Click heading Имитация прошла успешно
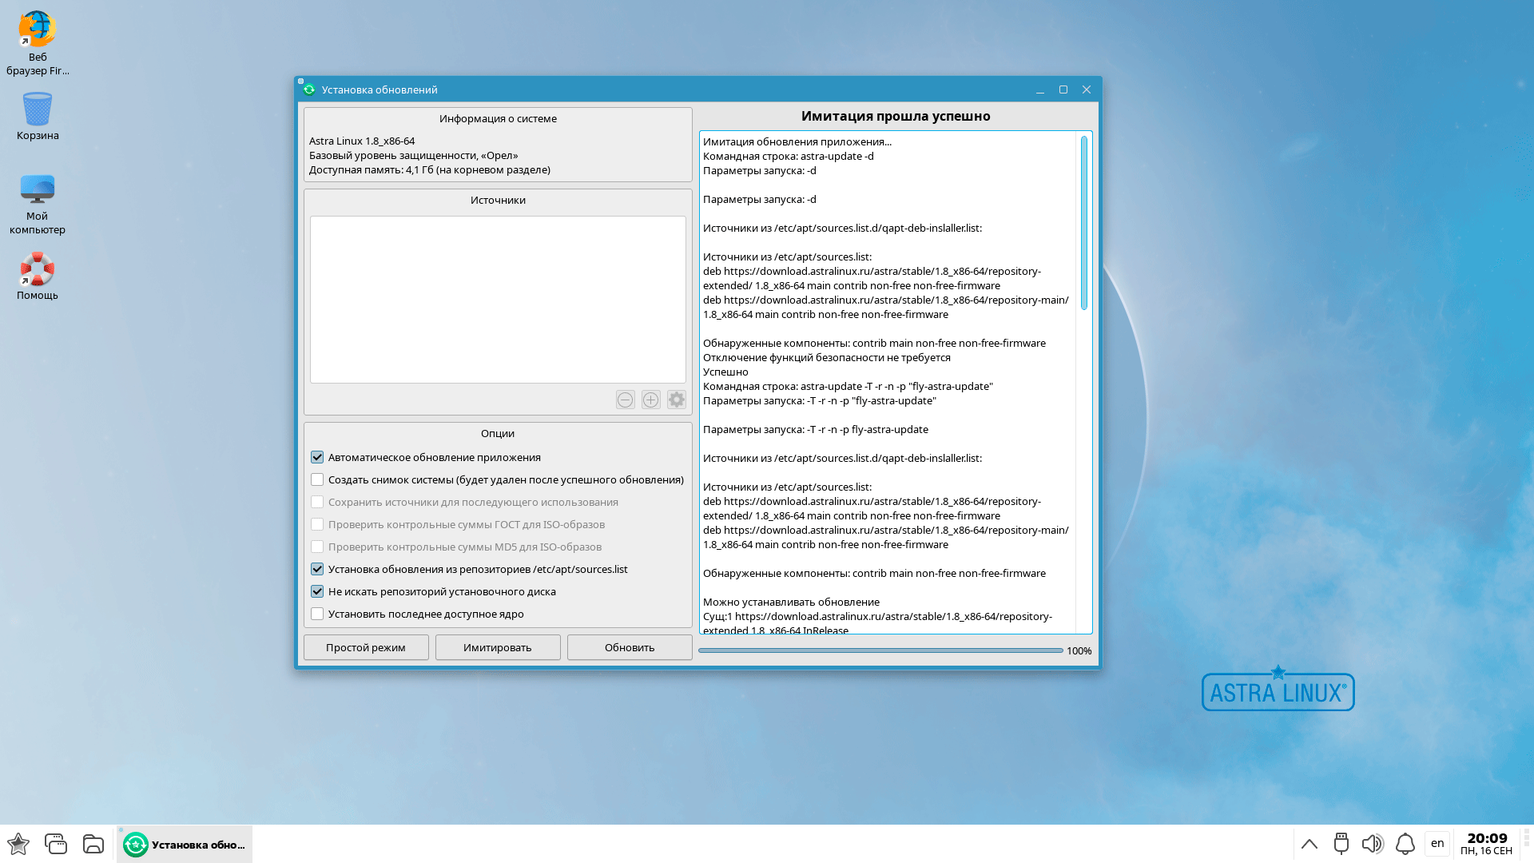The height and width of the screenshot is (863, 1534). coord(896,116)
